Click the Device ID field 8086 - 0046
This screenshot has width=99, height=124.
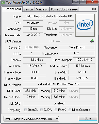(x=31, y=47)
